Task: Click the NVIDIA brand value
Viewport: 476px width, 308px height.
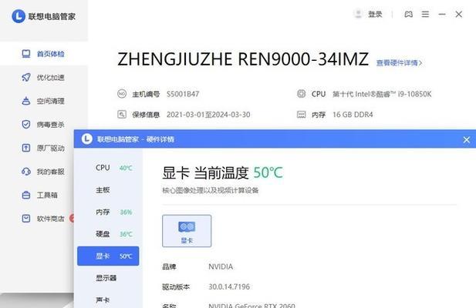Action: click(221, 266)
